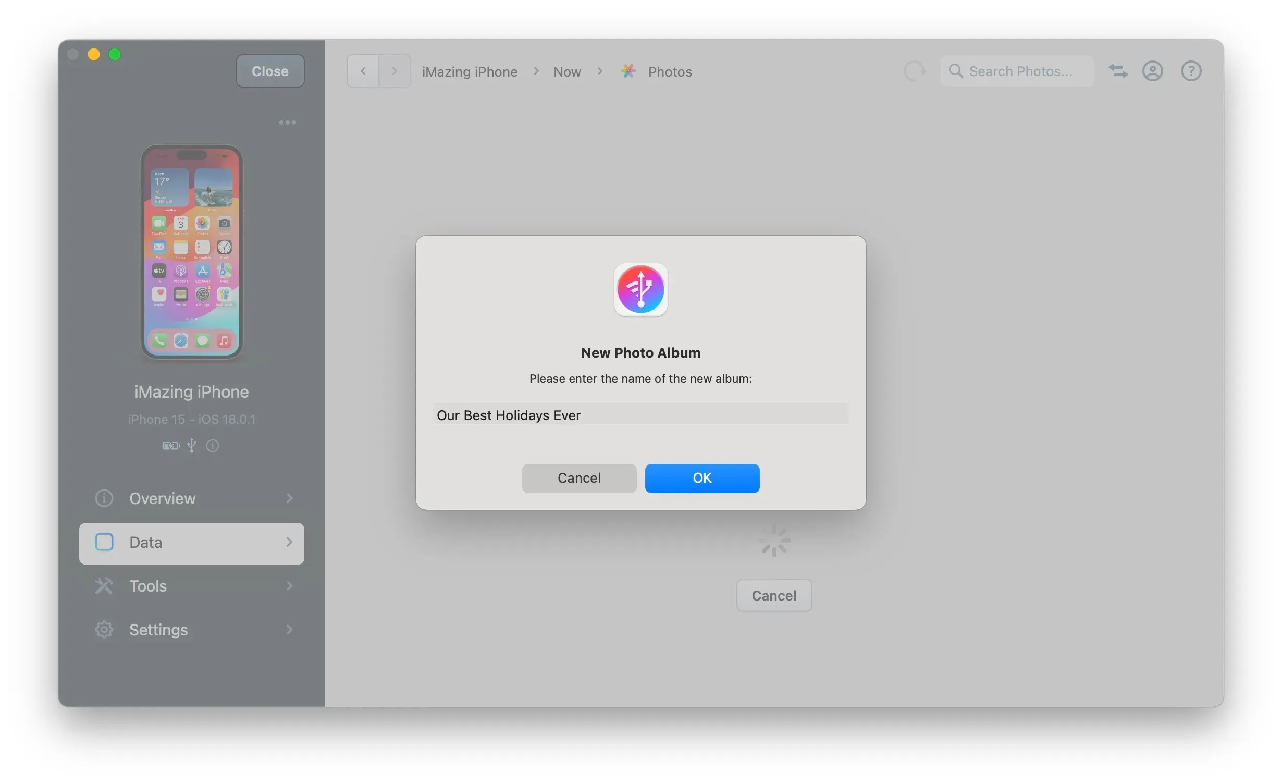The image size is (1282, 784).
Task: Expand the Settings section chevron
Action: click(290, 630)
